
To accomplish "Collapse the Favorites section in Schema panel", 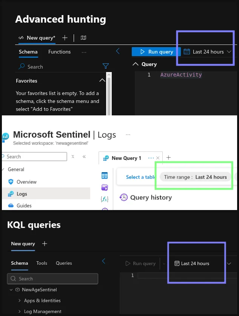I will coord(102,80).
